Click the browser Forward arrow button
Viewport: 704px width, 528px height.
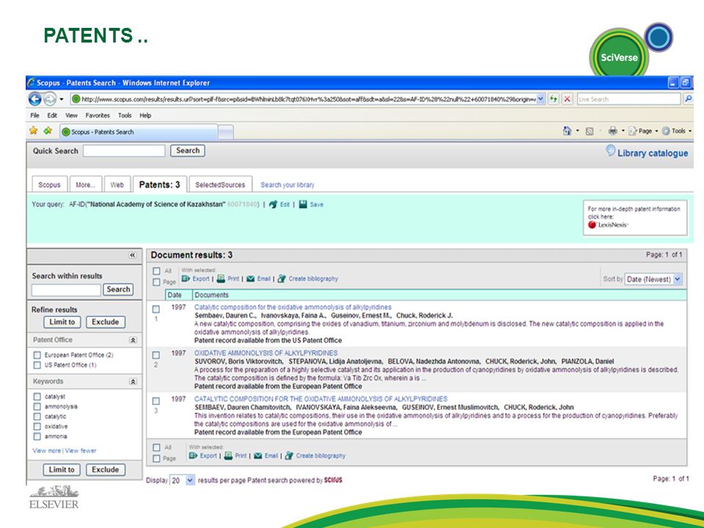pyautogui.click(x=50, y=99)
